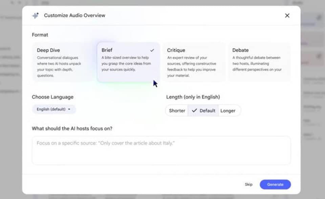Click the Customize Audio Overview title text
Viewport: 325px width, 199px height.
(x=74, y=16)
